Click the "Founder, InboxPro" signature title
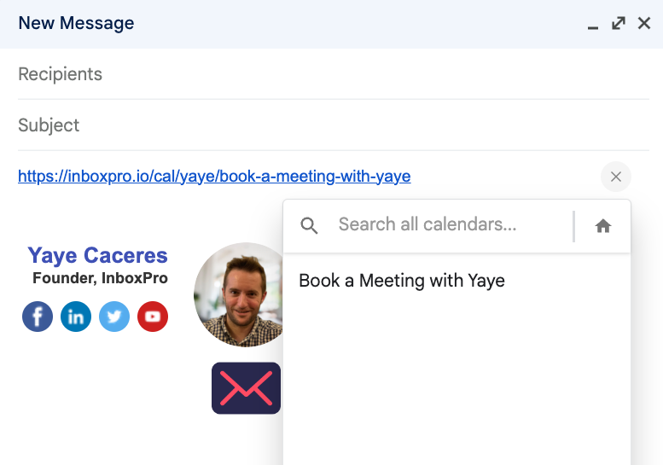Image resolution: width=663 pixels, height=465 pixels. pyautogui.click(x=100, y=278)
